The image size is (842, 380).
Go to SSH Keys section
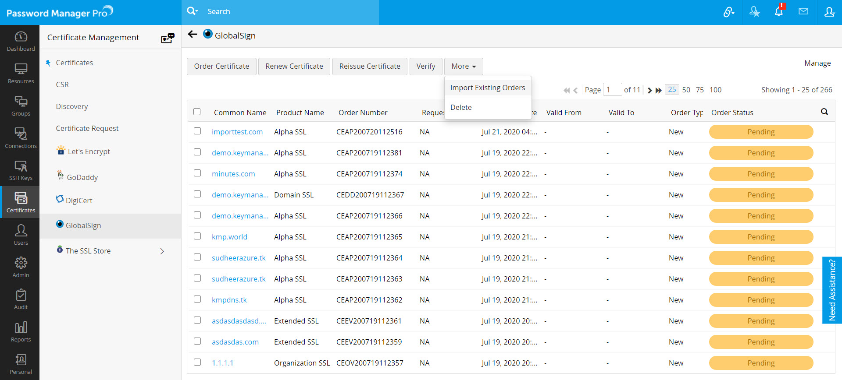click(21, 170)
